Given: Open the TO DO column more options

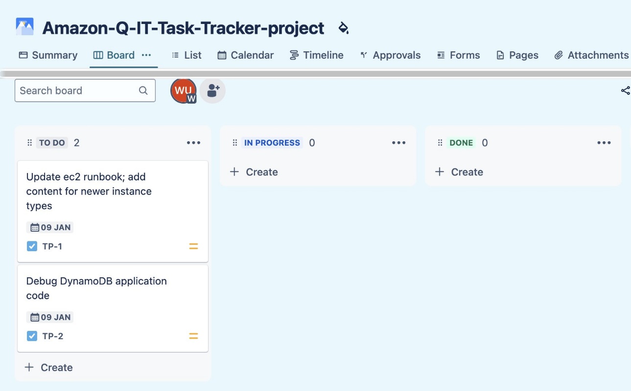Looking at the screenshot, I should 194,143.
